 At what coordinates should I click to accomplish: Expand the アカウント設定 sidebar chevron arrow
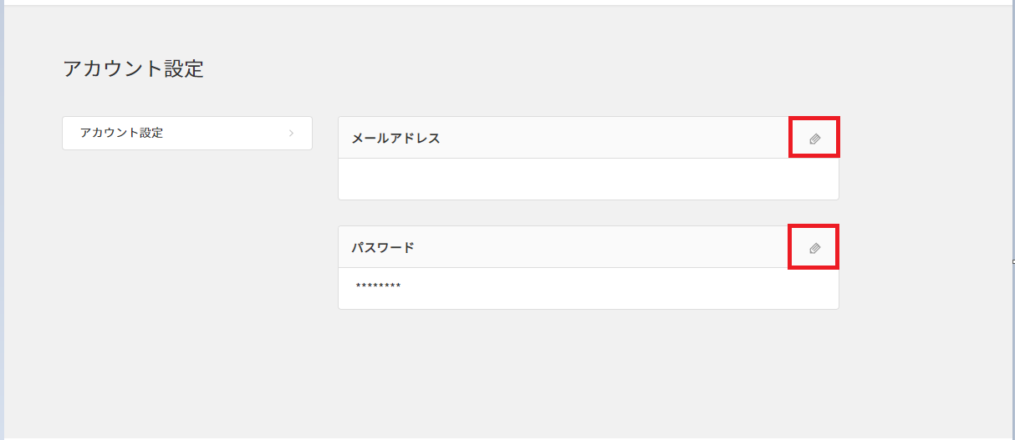[291, 133]
